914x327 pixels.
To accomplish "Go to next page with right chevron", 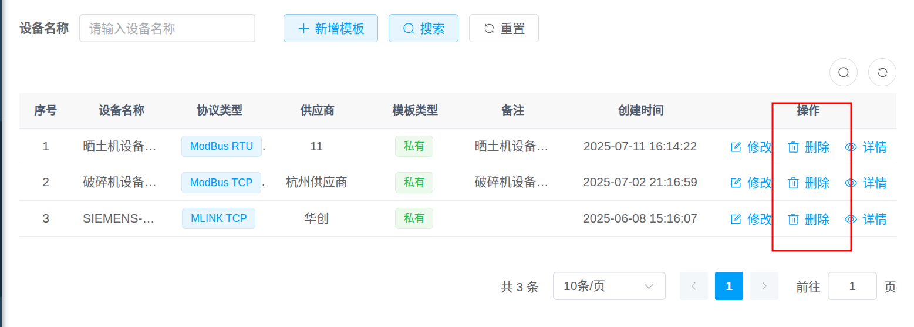I will (x=764, y=286).
